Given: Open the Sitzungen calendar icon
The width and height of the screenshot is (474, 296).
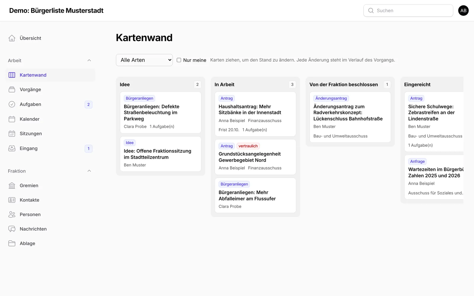Looking at the screenshot, I should click(12, 133).
